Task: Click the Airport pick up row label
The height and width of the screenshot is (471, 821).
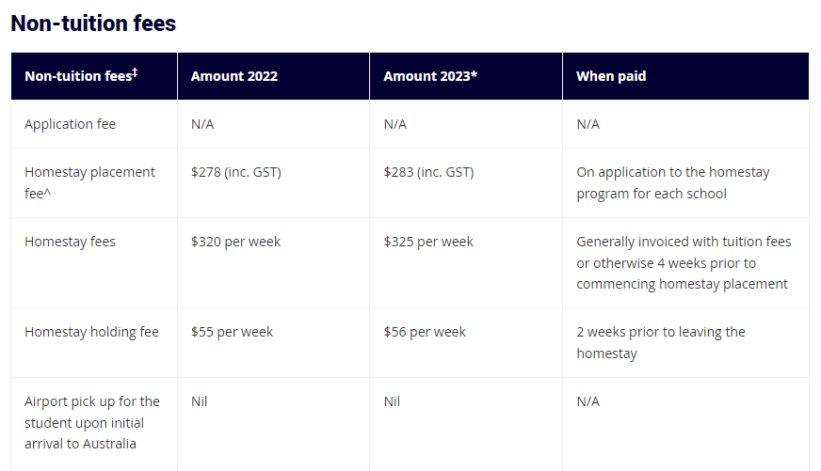Action: pyautogui.click(x=92, y=422)
